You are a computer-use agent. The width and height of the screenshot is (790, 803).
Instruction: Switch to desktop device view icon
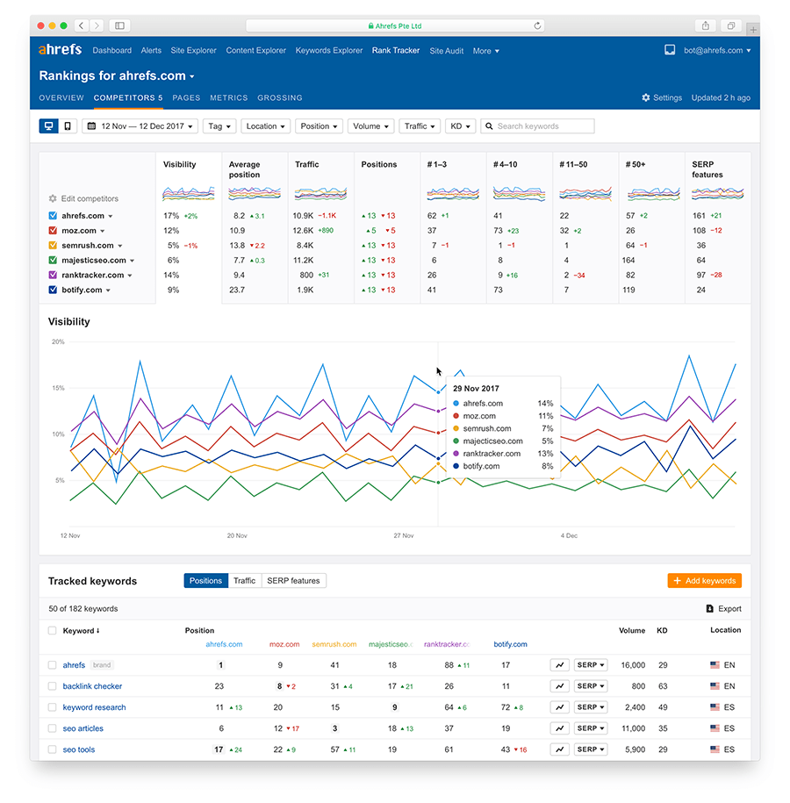tap(48, 126)
